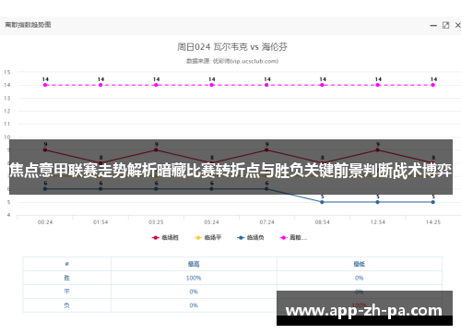
Task: Select blue data point 5 at 08:54
Action: [322, 202]
